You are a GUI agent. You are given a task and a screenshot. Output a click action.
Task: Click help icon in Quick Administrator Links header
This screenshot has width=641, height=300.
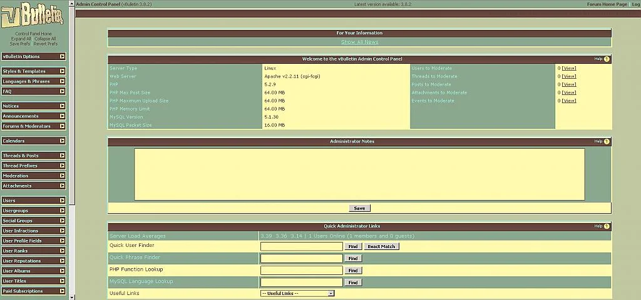tap(606, 226)
